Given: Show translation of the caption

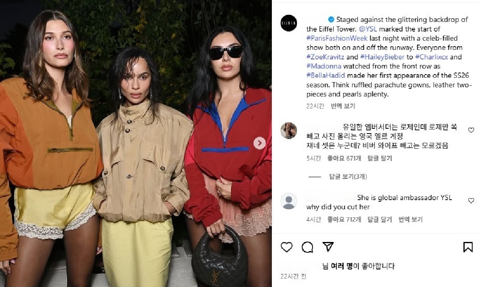Looking at the screenshot, I should tap(343, 106).
